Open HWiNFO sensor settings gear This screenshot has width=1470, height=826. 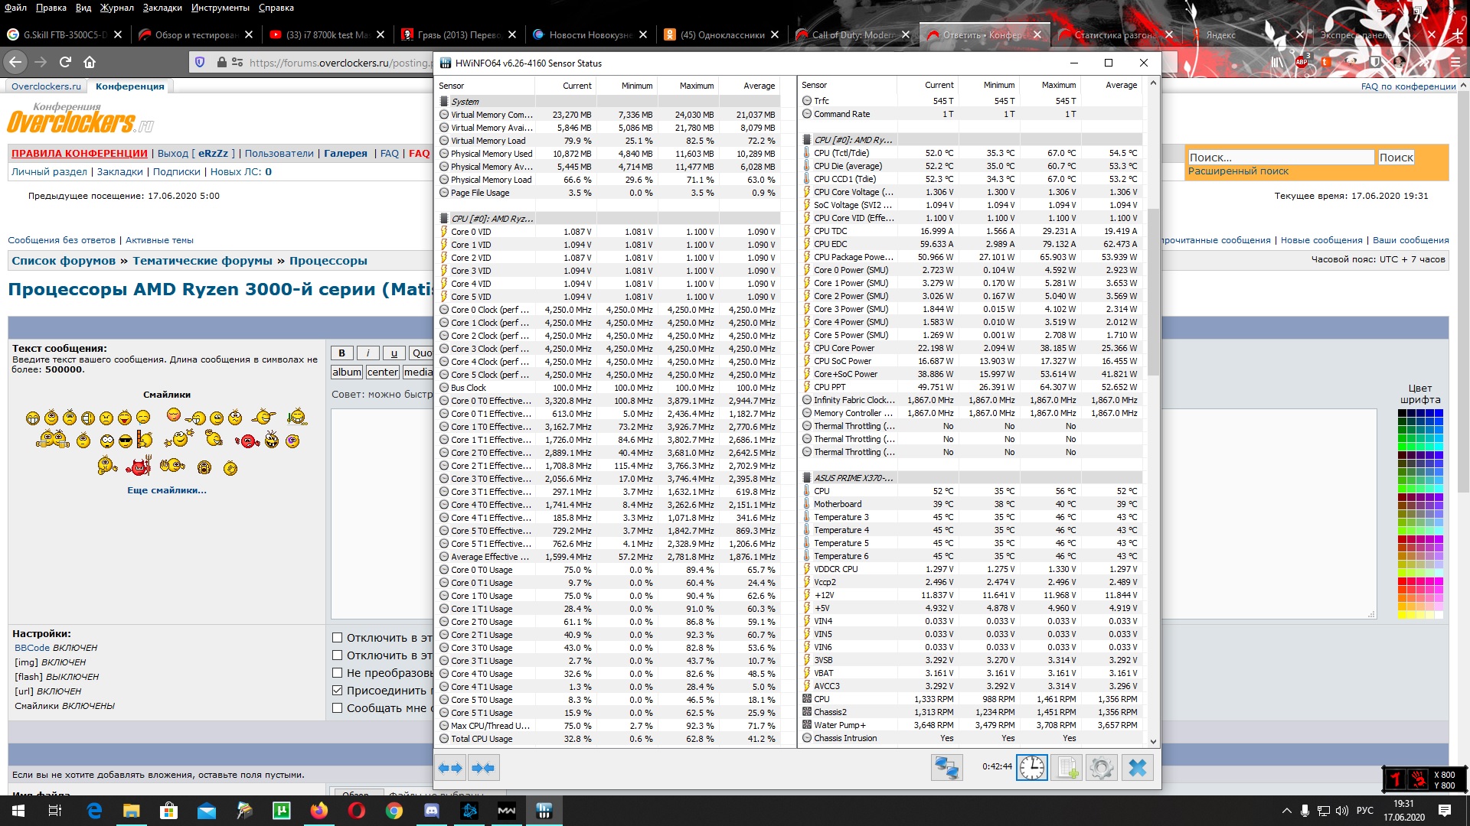pyautogui.click(x=1101, y=767)
